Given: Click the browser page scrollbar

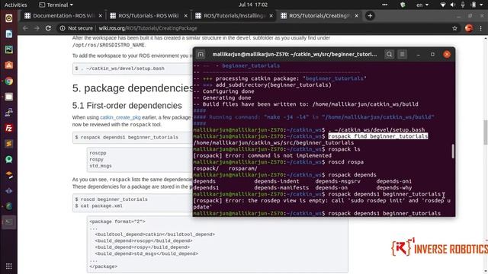Looking at the screenshot, I should click(486, 132).
